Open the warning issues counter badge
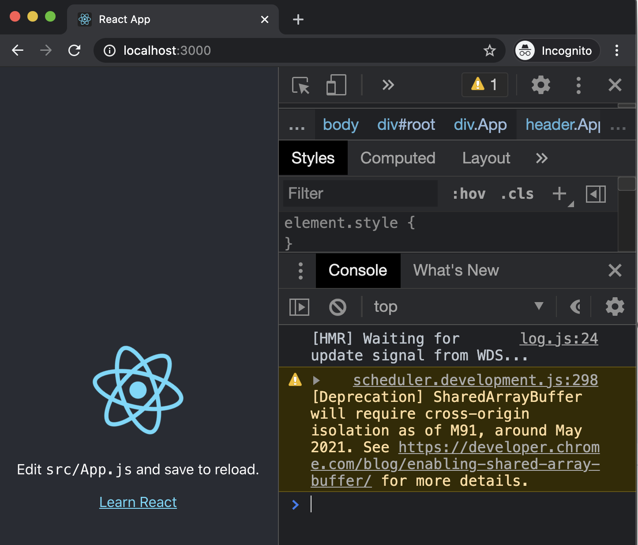This screenshot has height=545, width=638. pos(484,84)
